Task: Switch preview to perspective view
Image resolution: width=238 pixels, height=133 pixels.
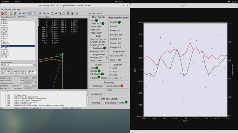Action: (x=68, y=13)
